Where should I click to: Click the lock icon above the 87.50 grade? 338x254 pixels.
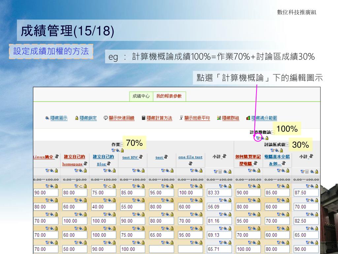pos(317,186)
